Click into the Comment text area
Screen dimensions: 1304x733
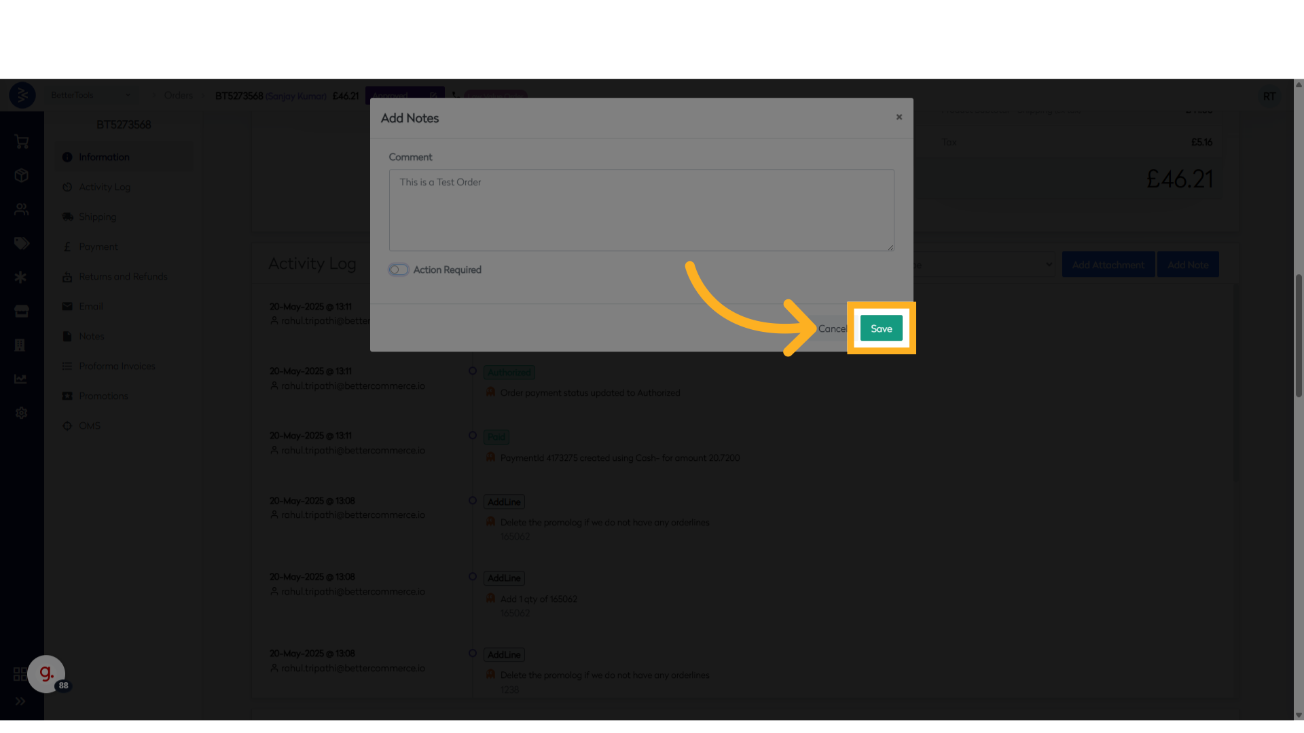pos(641,210)
